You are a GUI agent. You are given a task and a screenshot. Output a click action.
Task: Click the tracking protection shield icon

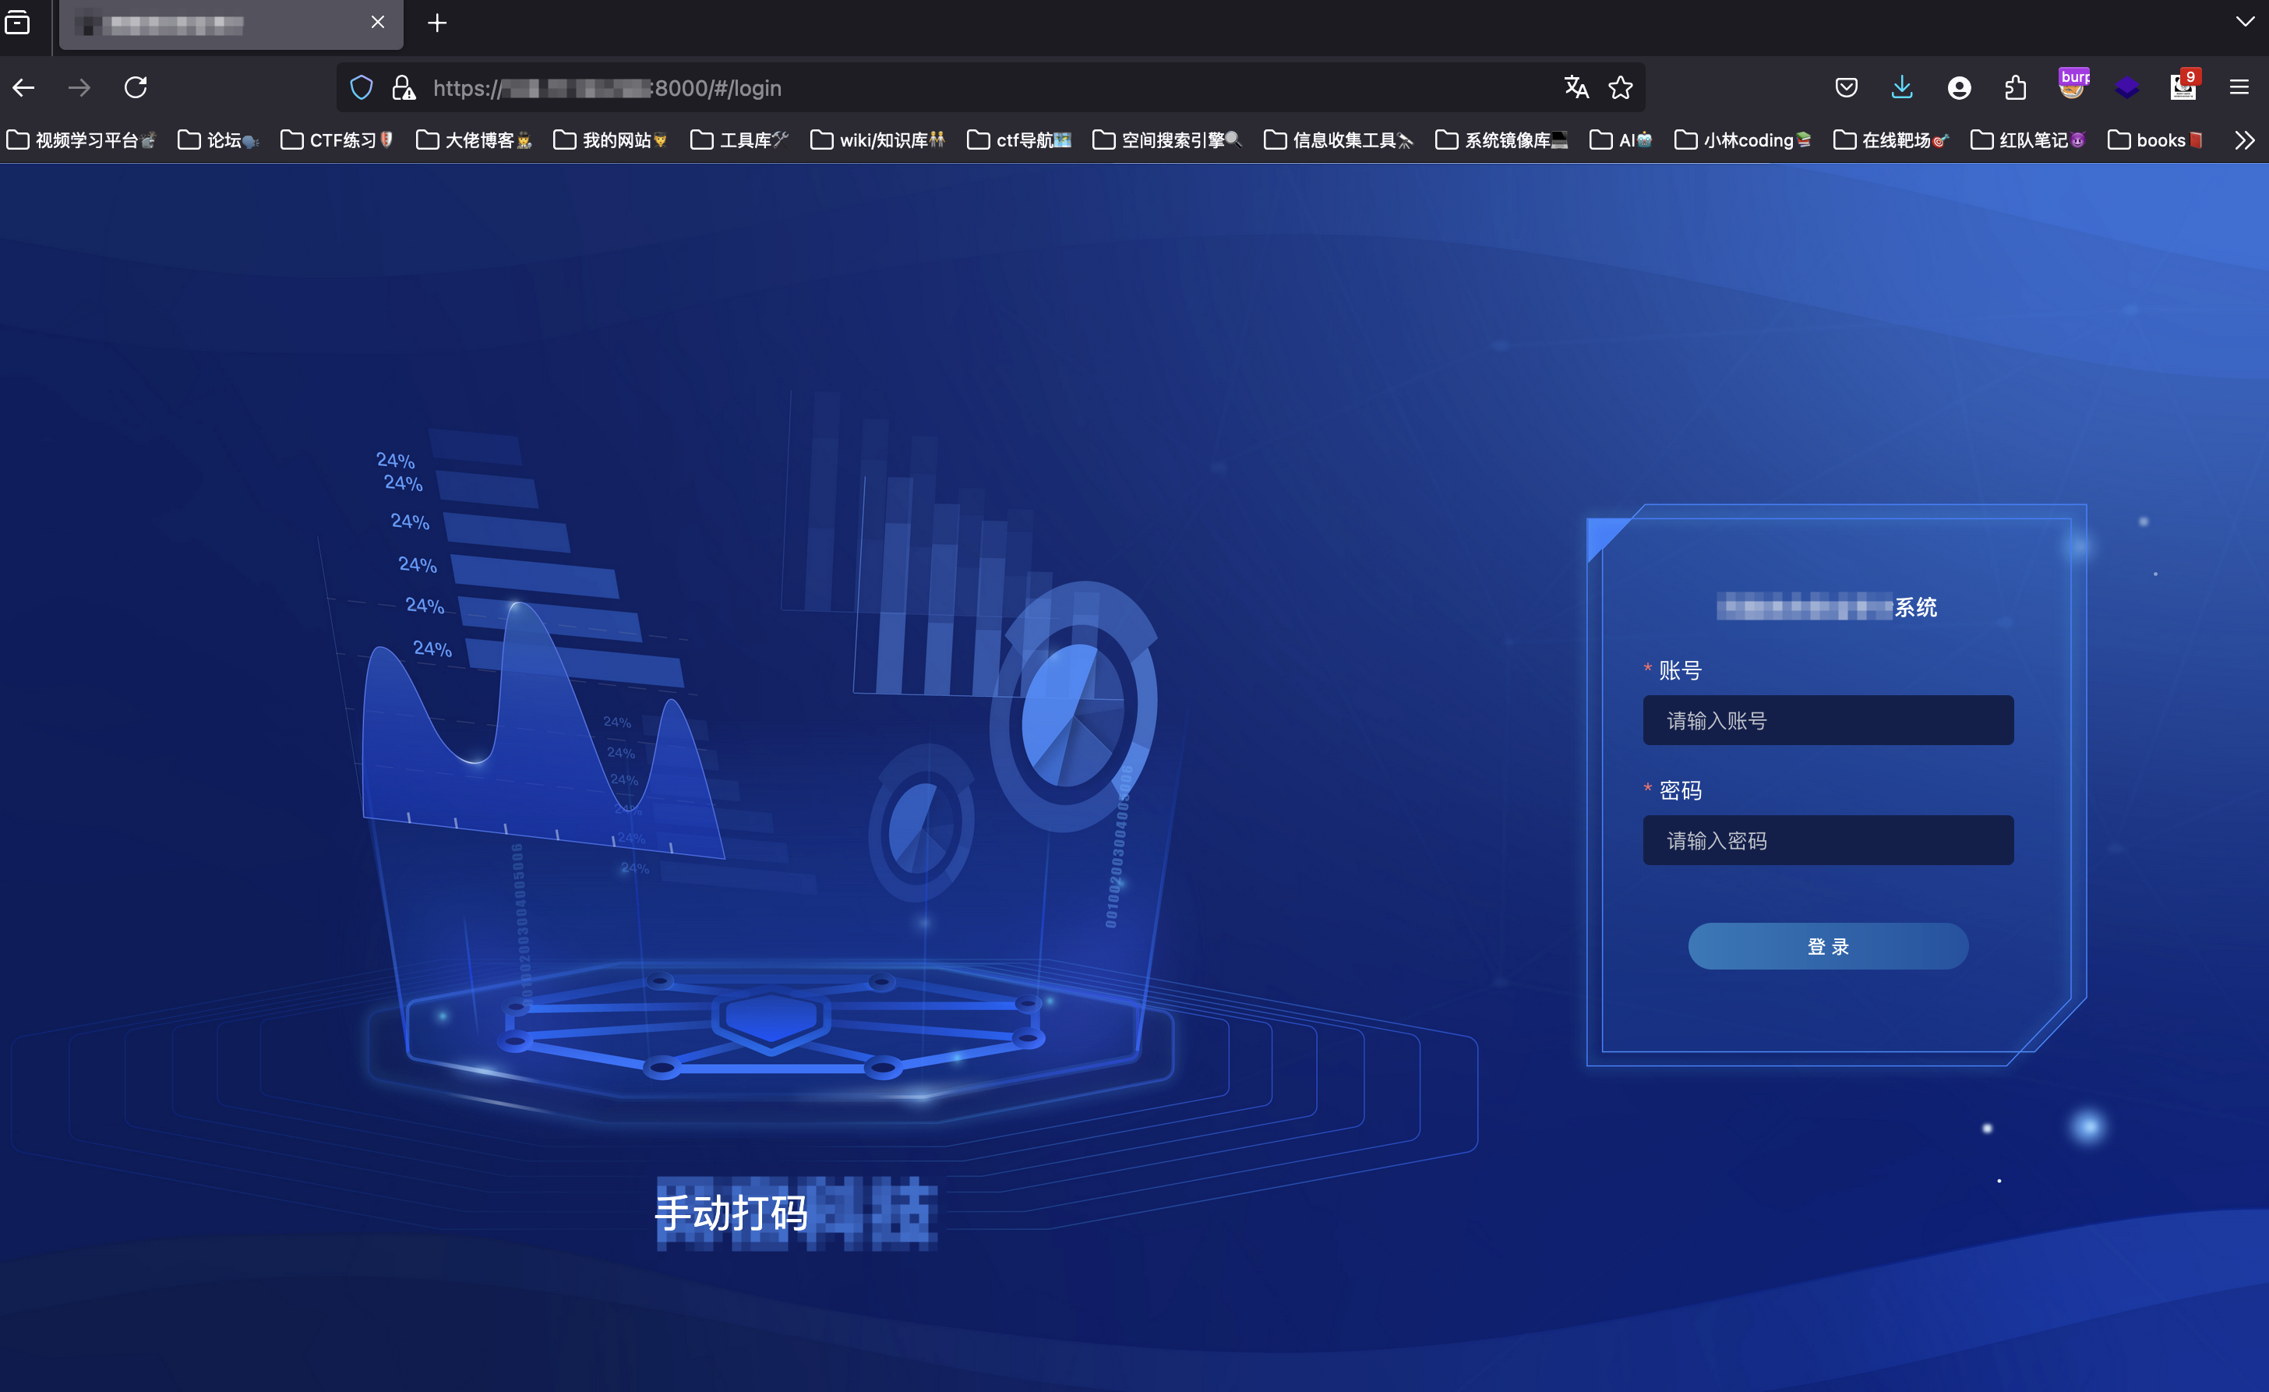pyautogui.click(x=362, y=87)
